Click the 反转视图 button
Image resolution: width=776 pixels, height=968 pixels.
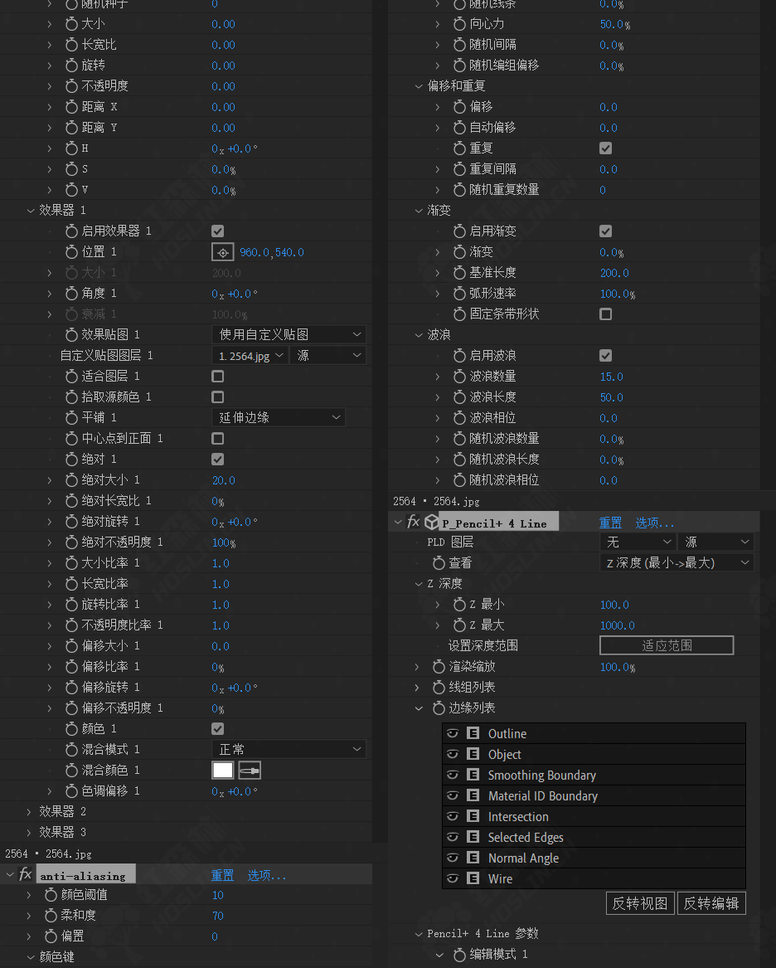pos(640,903)
